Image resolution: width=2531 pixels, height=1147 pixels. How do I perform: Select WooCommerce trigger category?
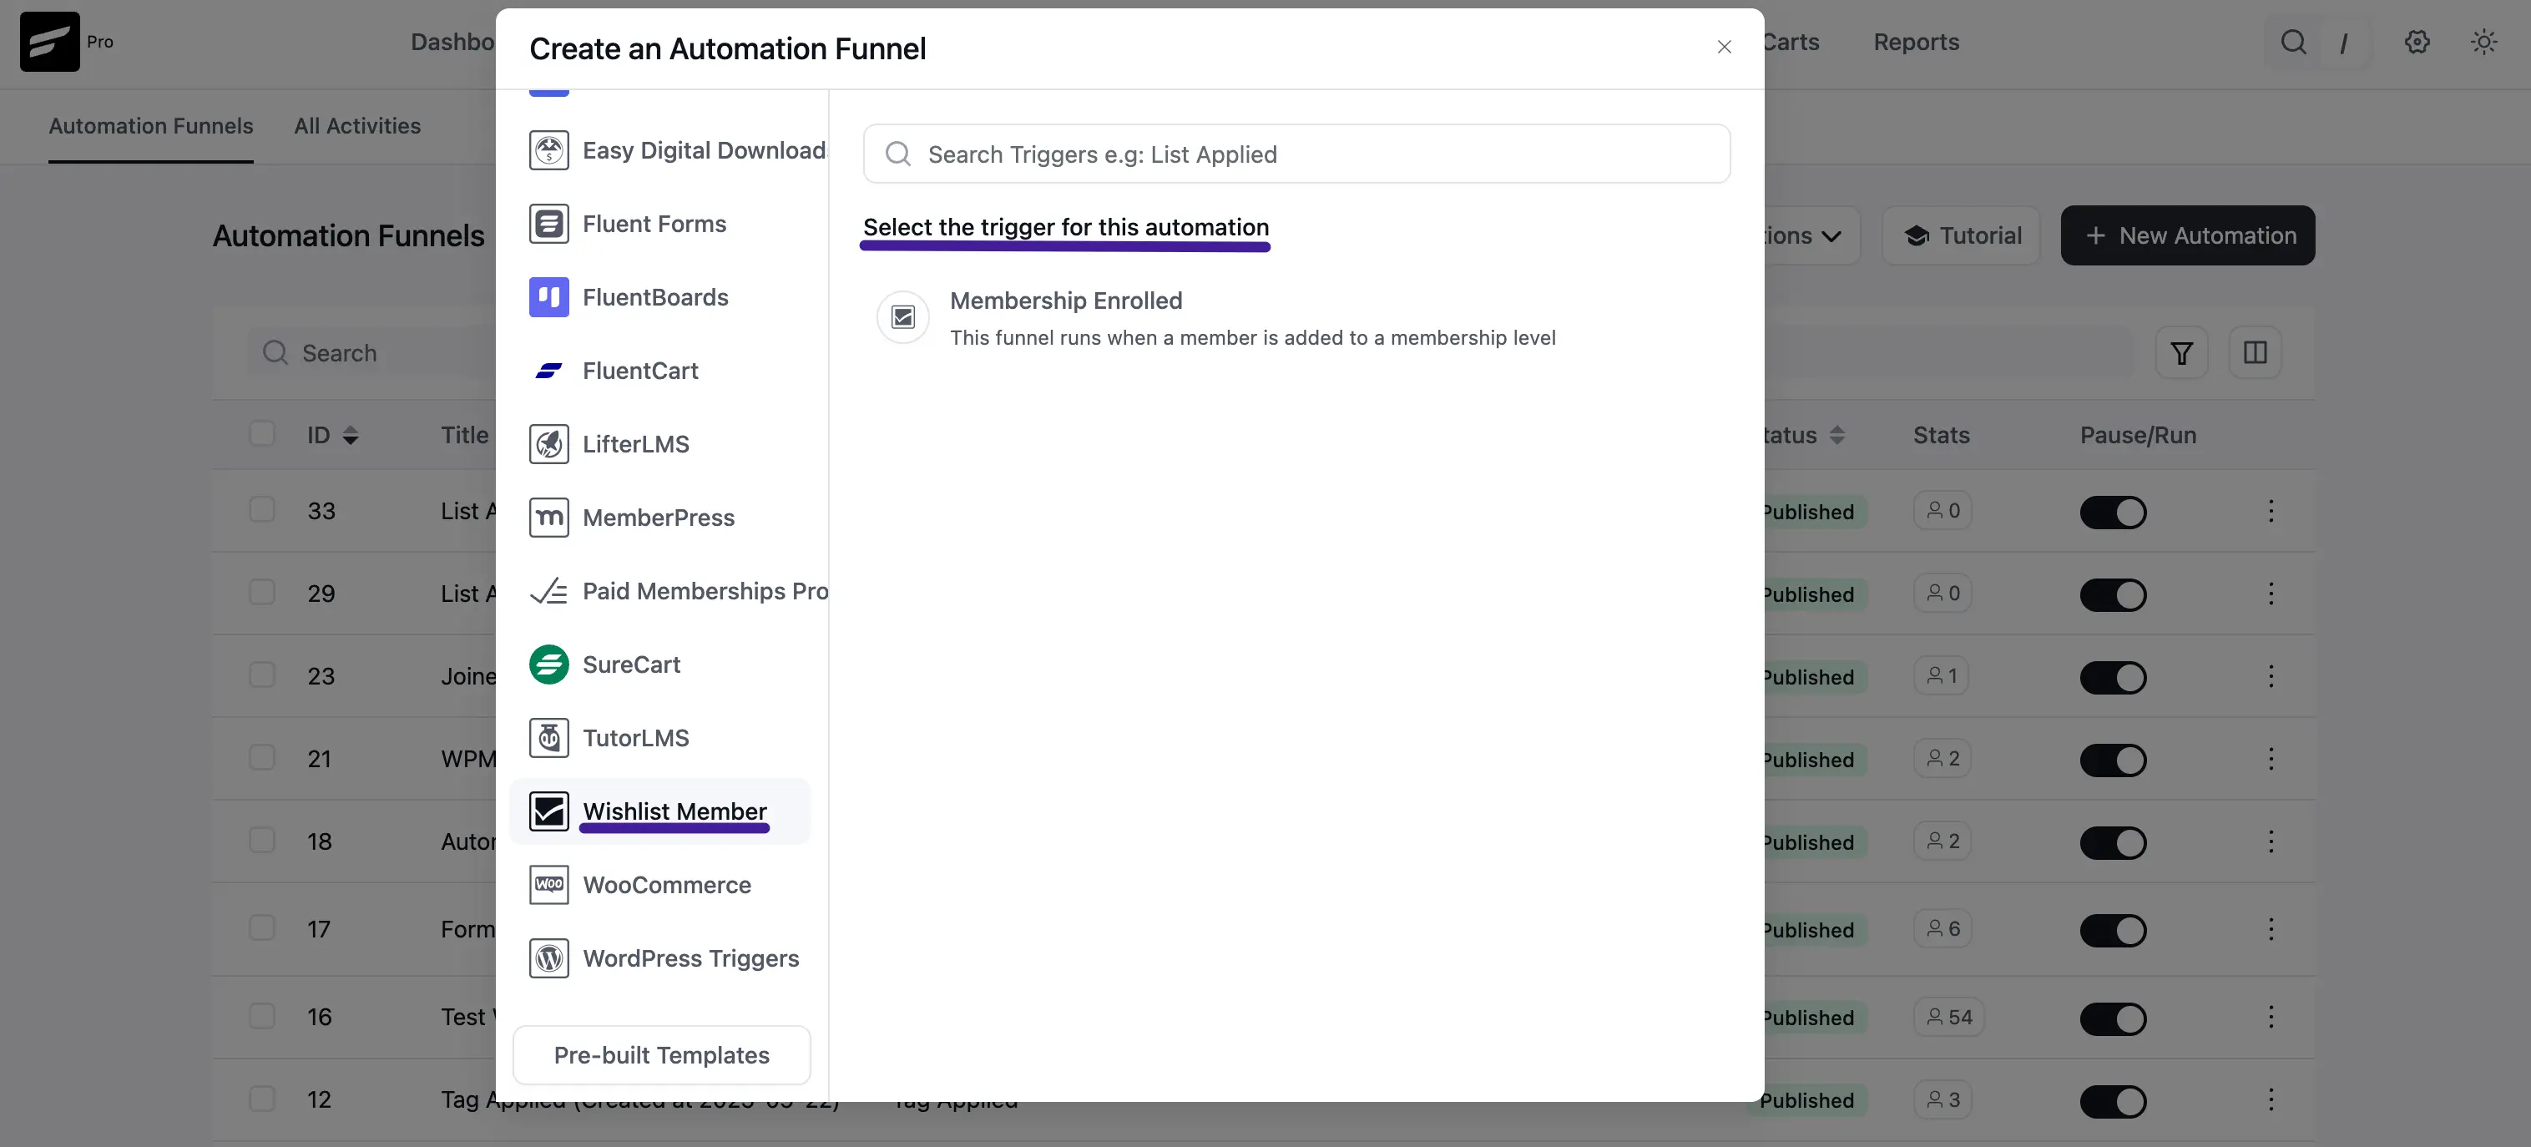coord(660,885)
